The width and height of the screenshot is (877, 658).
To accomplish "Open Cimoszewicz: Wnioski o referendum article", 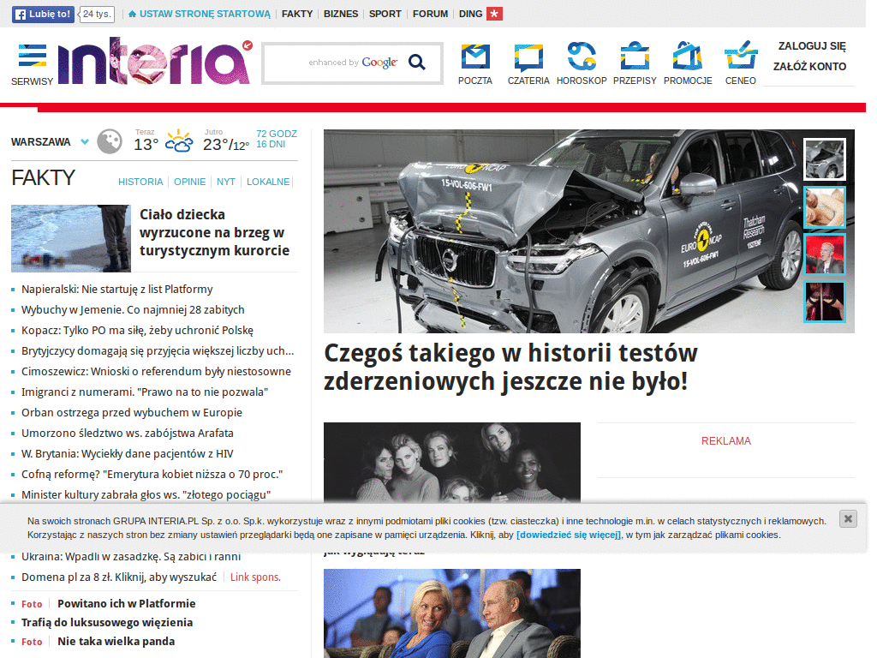I will pos(156,372).
